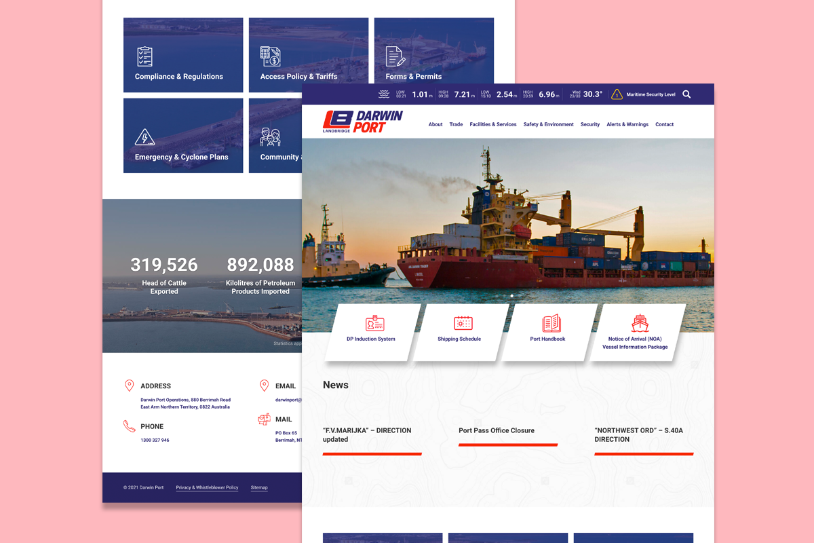Click the Access Policy & Tariffs icon
Image resolution: width=814 pixels, height=543 pixels.
click(270, 56)
